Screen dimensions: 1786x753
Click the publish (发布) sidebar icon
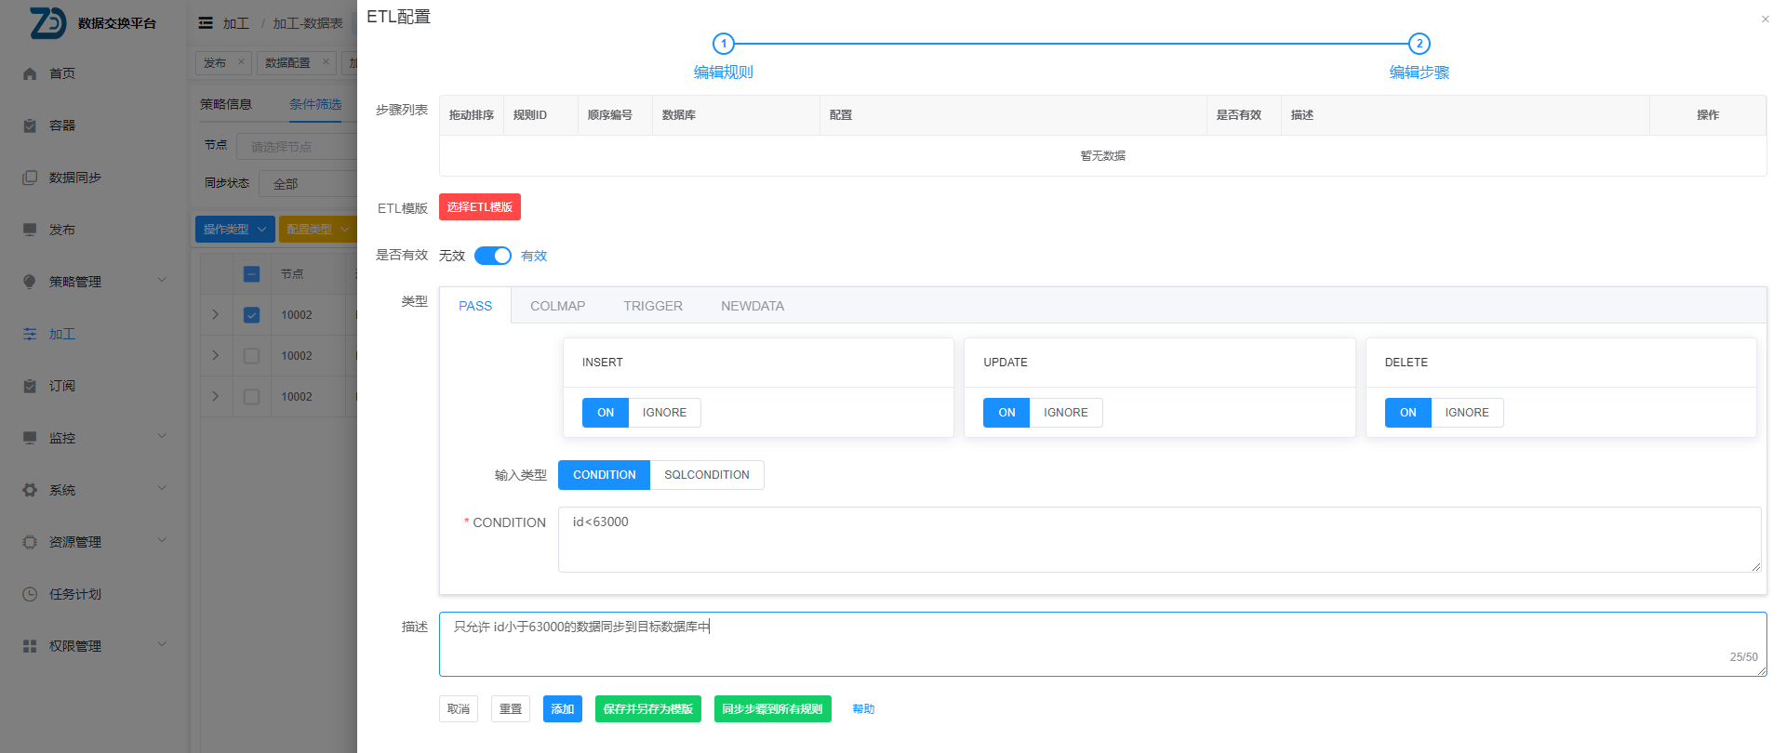point(30,230)
